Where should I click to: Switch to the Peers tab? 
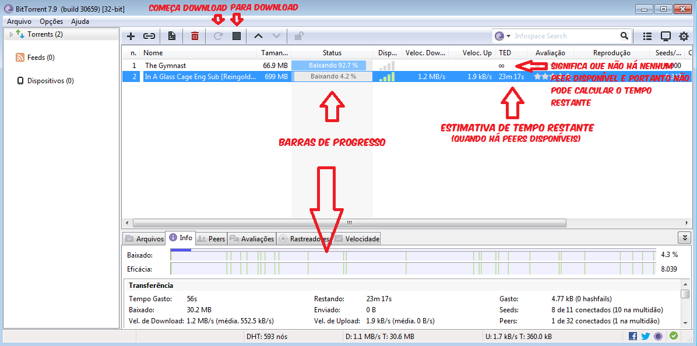(x=210, y=238)
